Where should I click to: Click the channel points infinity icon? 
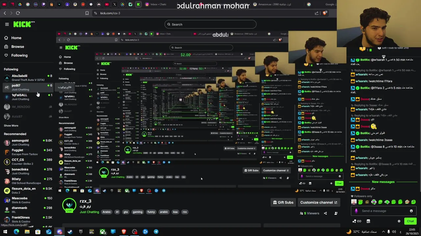[x=357, y=221]
